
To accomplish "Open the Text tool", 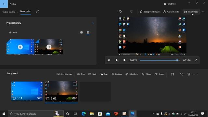I will (104, 74).
